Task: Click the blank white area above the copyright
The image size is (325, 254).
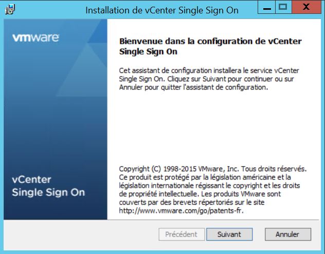Action: [211, 129]
